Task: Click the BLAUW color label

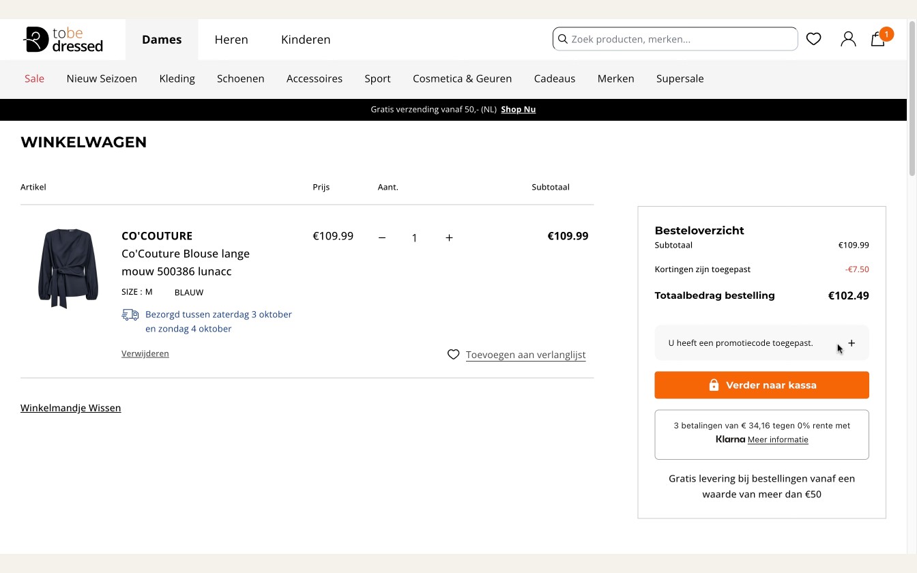Action: coord(189,292)
